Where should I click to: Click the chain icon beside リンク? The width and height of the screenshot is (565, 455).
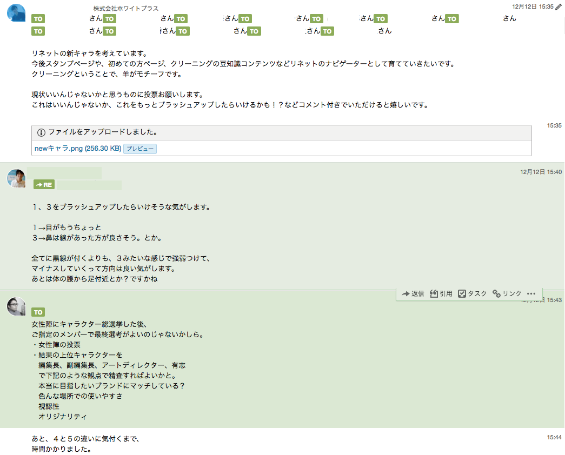[496, 293]
